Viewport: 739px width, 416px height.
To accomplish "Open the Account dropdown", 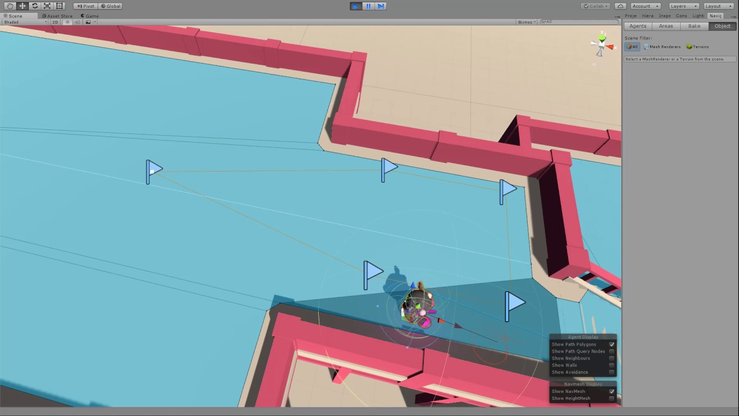I will [645, 6].
